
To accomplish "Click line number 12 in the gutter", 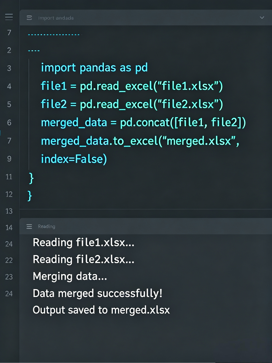I will pos(9,194).
